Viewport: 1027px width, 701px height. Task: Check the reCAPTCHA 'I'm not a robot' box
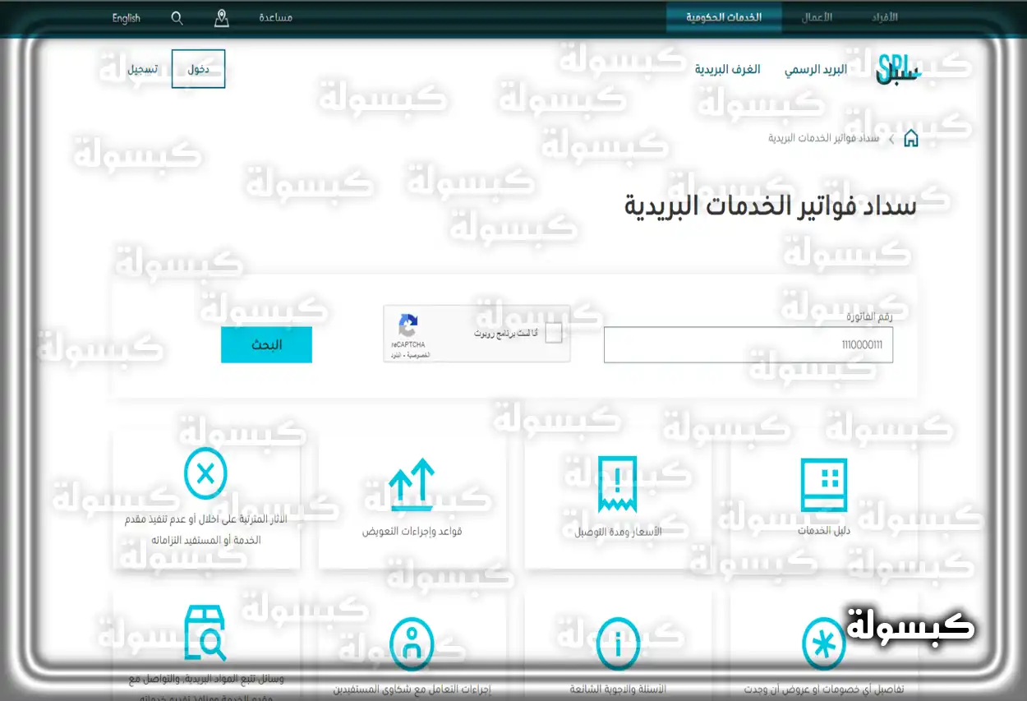pos(555,334)
